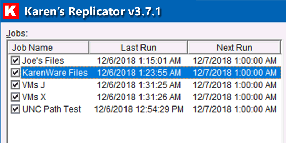Click the 12/6/2018 12:54:29 PM last run entry

click(139, 109)
